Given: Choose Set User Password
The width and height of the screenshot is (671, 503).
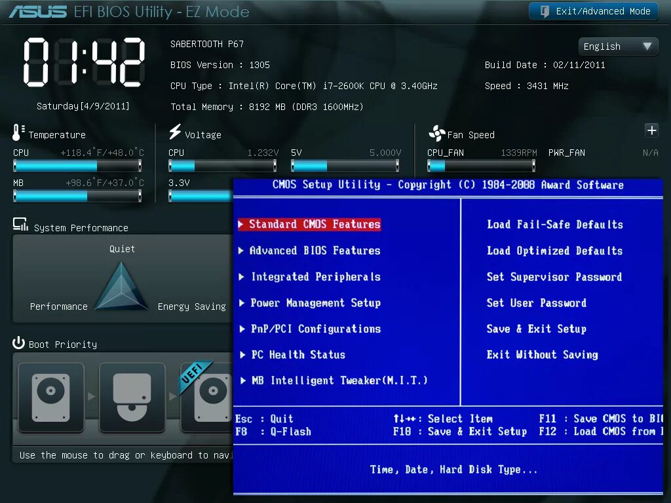Looking at the screenshot, I should pyautogui.click(x=537, y=303).
